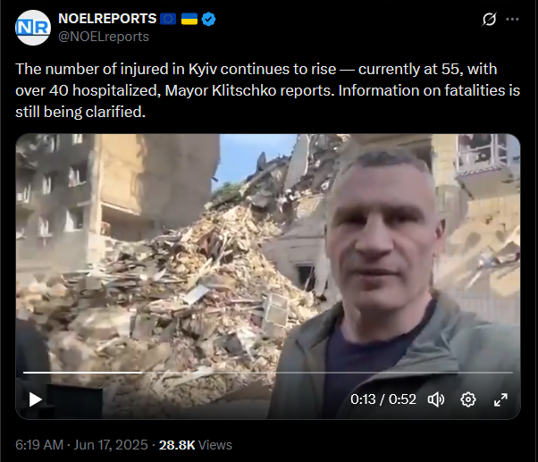
Task: Open NOELREPORTS display name link
Action: point(107,19)
